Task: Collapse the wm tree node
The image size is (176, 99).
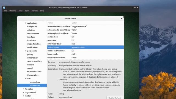Action: point(26,78)
